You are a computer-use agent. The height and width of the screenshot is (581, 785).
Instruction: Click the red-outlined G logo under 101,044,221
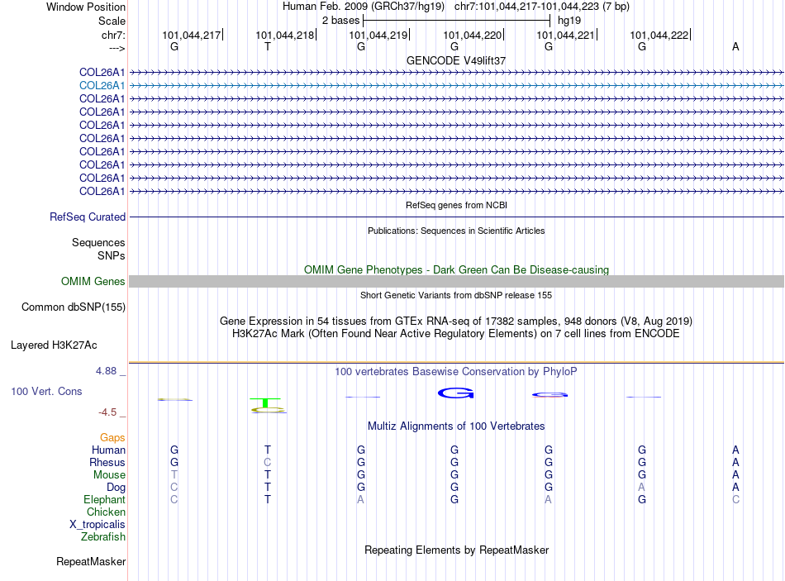coord(549,395)
